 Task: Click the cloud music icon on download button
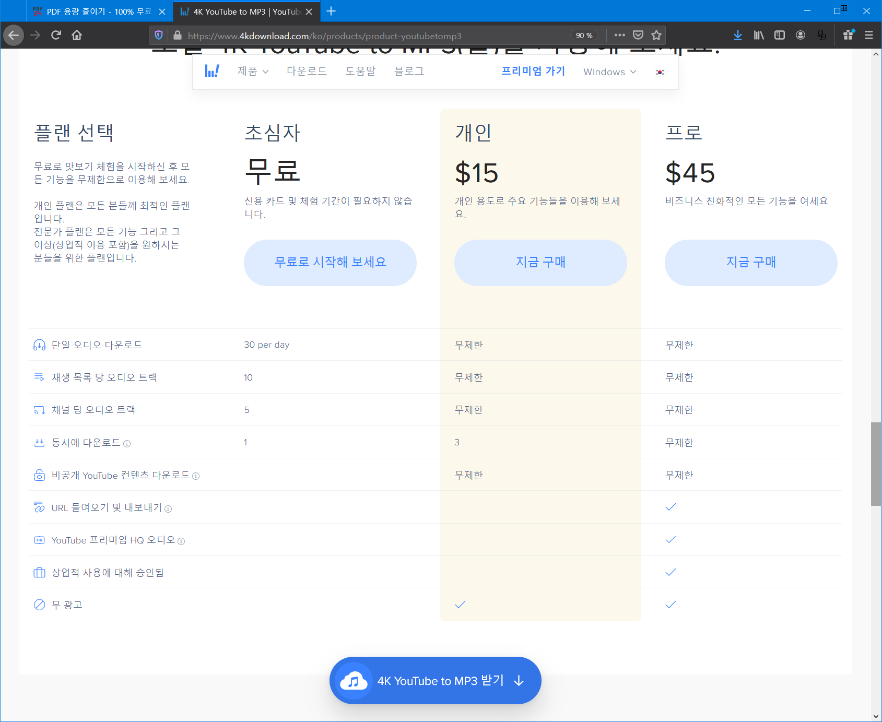(354, 680)
